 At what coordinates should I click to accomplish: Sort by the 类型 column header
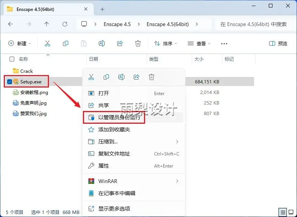pyautogui.click(x=154, y=59)
